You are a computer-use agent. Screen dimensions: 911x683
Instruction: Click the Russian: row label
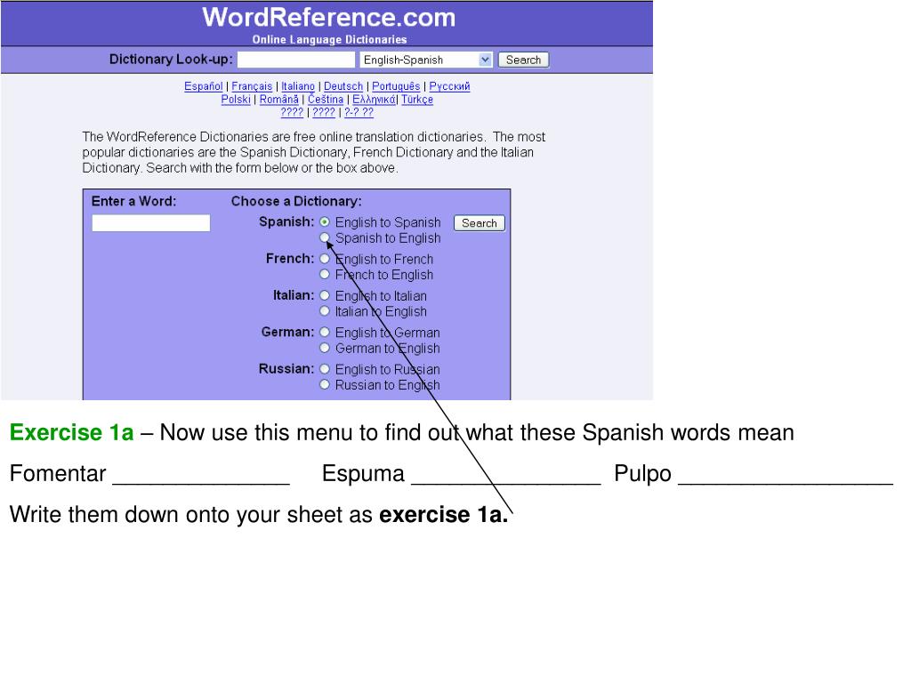tap(286, 368)
